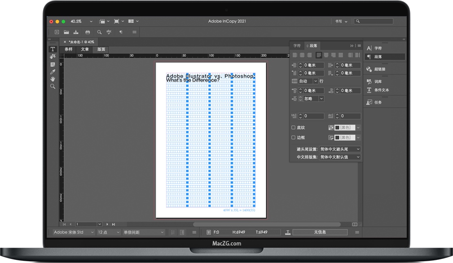Switch to the 字符 (Character) panel tab
This screenshot has width=453, height=263.
pyautogui.click(x=297, y=46)
